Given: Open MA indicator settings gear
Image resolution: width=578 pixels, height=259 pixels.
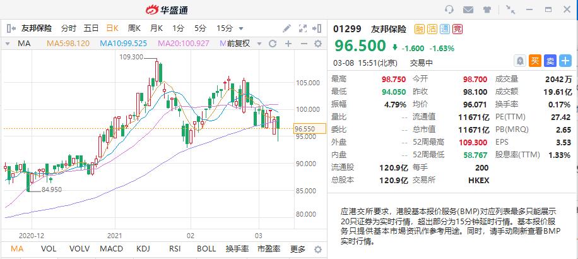Looking at the screenshot, I should click(318, 44).
